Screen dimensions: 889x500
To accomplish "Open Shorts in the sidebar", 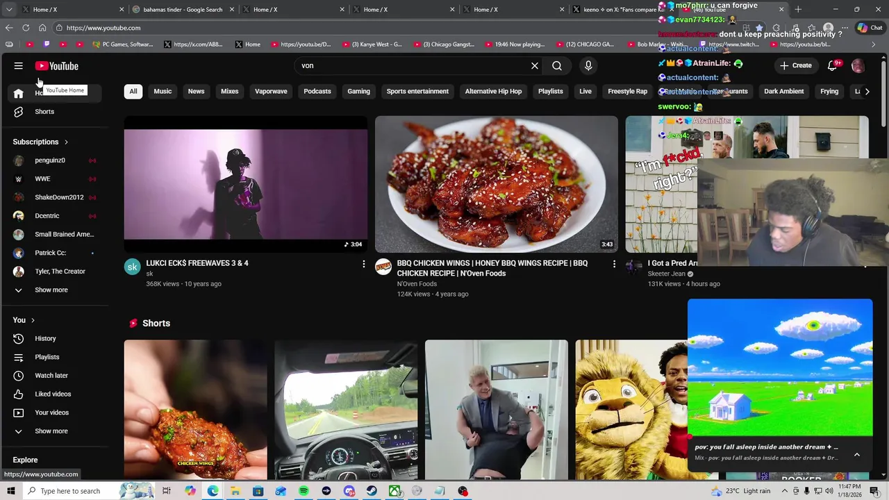I will pos(54,112).
